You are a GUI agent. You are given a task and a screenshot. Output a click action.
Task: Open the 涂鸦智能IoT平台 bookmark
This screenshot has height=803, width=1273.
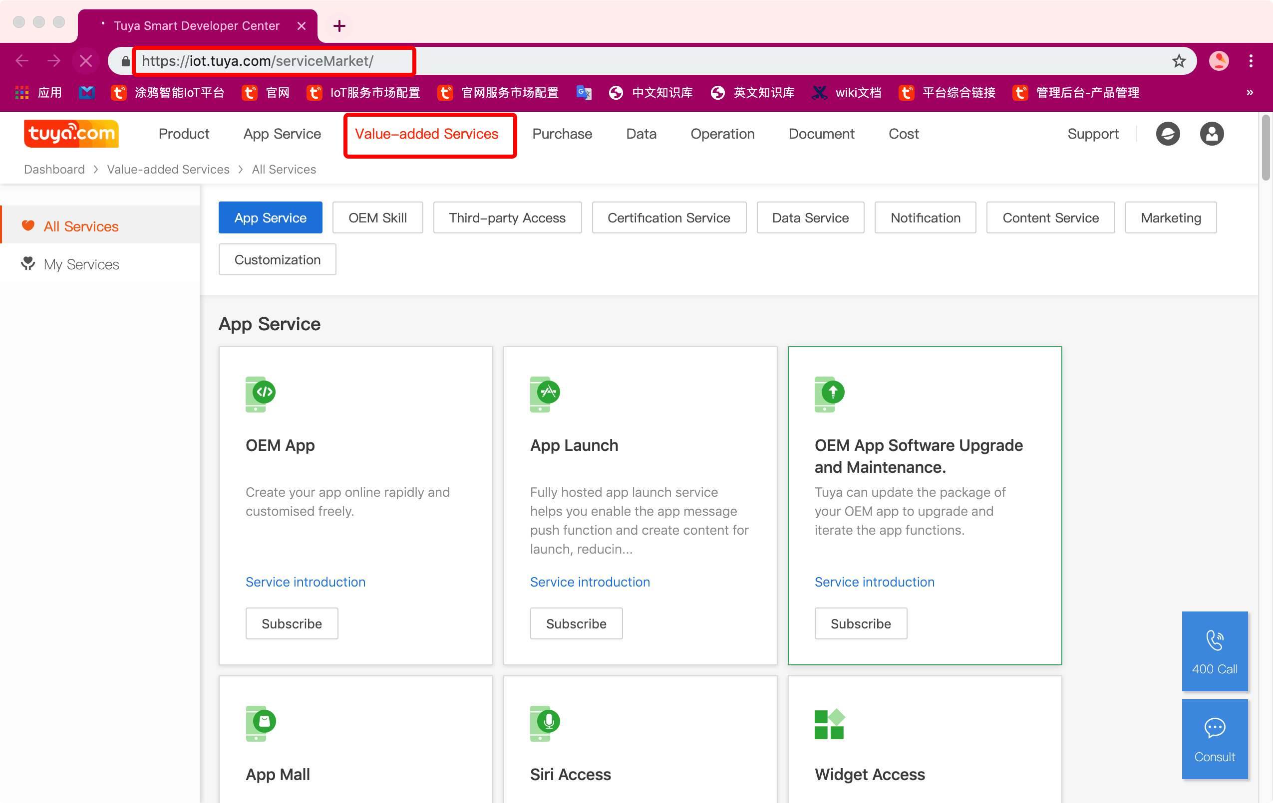tap(168, 93)
